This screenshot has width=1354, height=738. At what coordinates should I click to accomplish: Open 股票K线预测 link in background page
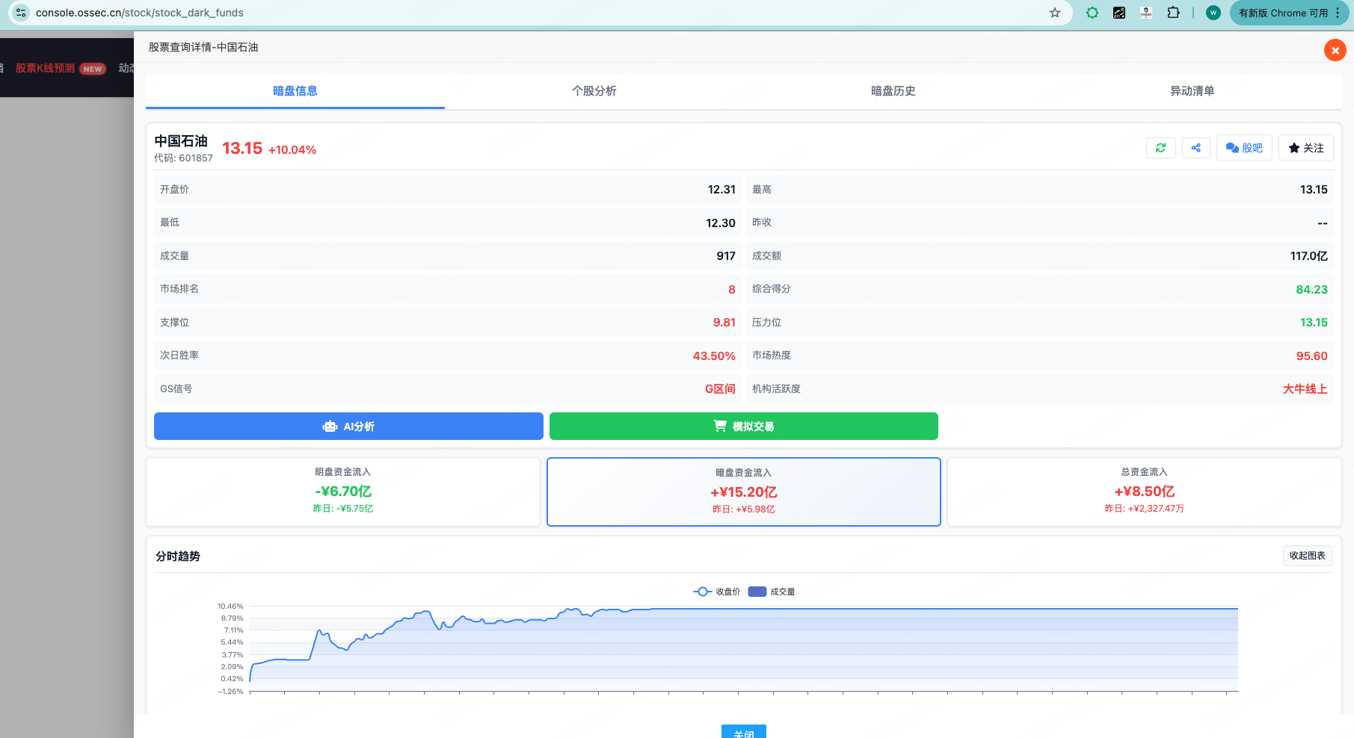tap(46, 68)
